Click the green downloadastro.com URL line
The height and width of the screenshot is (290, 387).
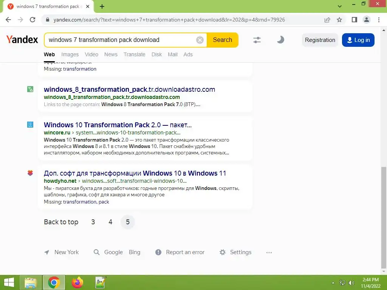point(112,97)
